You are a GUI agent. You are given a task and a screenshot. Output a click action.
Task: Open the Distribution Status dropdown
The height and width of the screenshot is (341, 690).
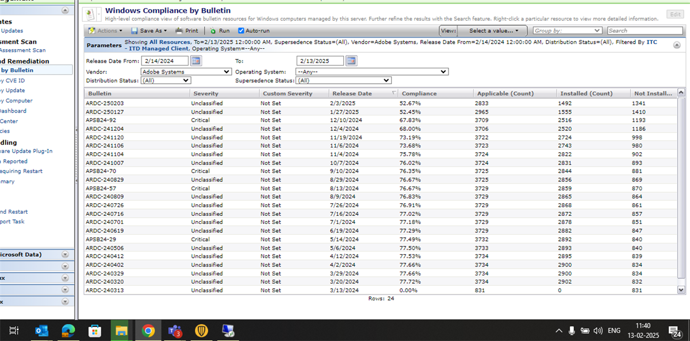click(x=166, y=81)
